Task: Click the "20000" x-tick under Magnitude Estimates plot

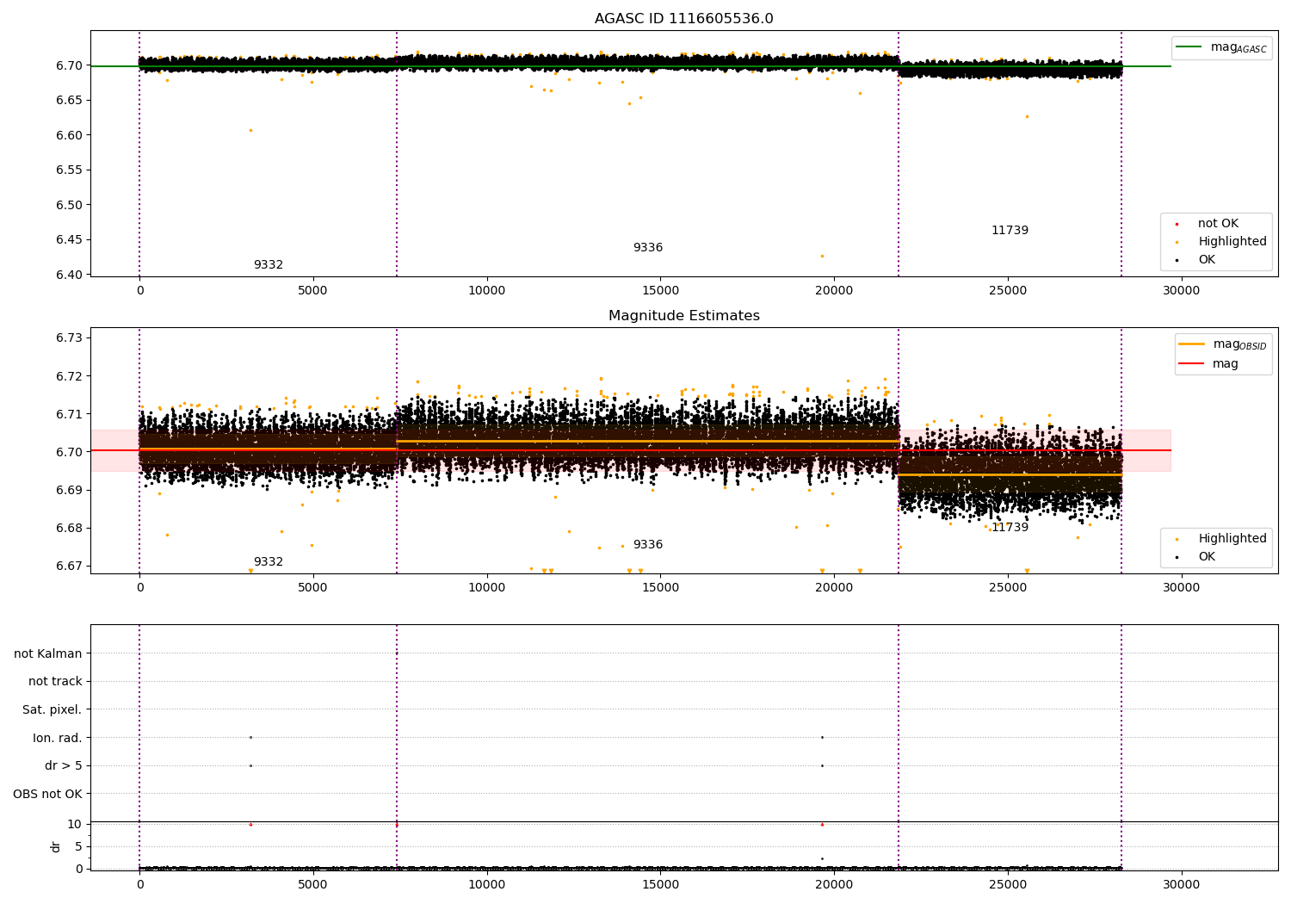Action: (x=834, y=588)
